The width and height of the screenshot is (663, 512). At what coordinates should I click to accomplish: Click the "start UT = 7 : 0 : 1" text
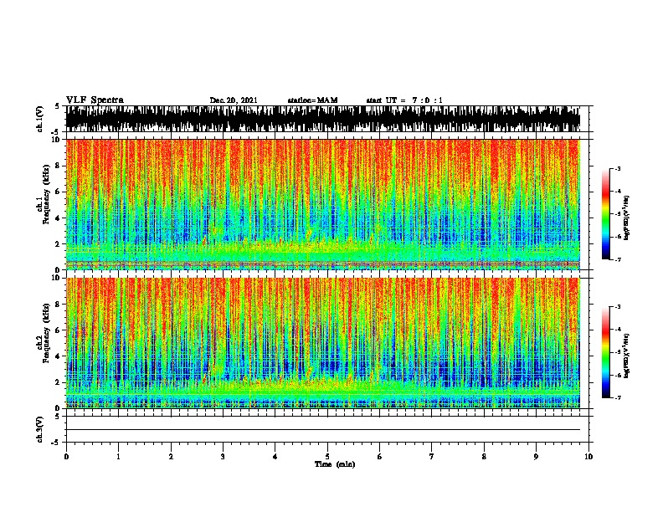tap(404, 100)
